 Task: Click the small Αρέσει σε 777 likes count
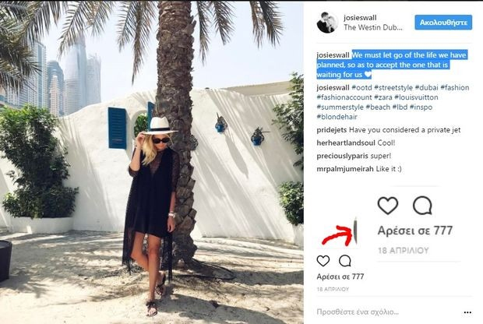coord(340,276)
